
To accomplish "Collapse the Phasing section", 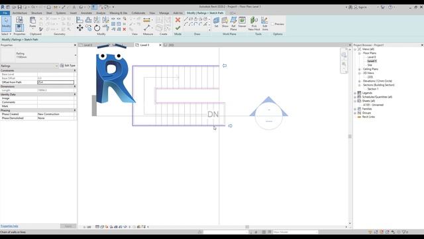I will (x=75, y=110).
